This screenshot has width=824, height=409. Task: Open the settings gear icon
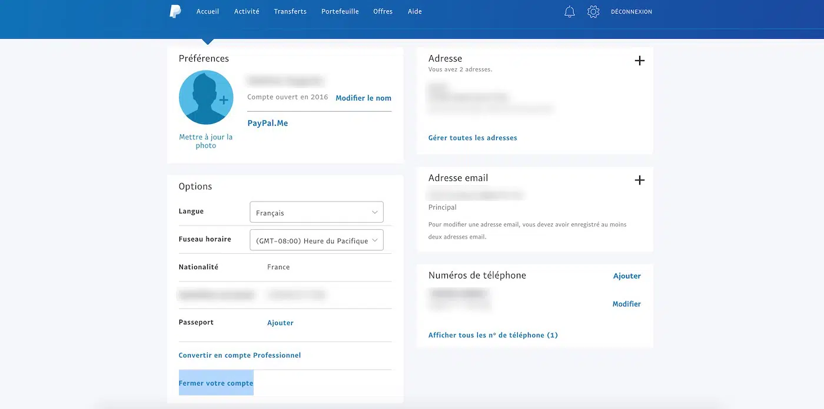point(593,12)
